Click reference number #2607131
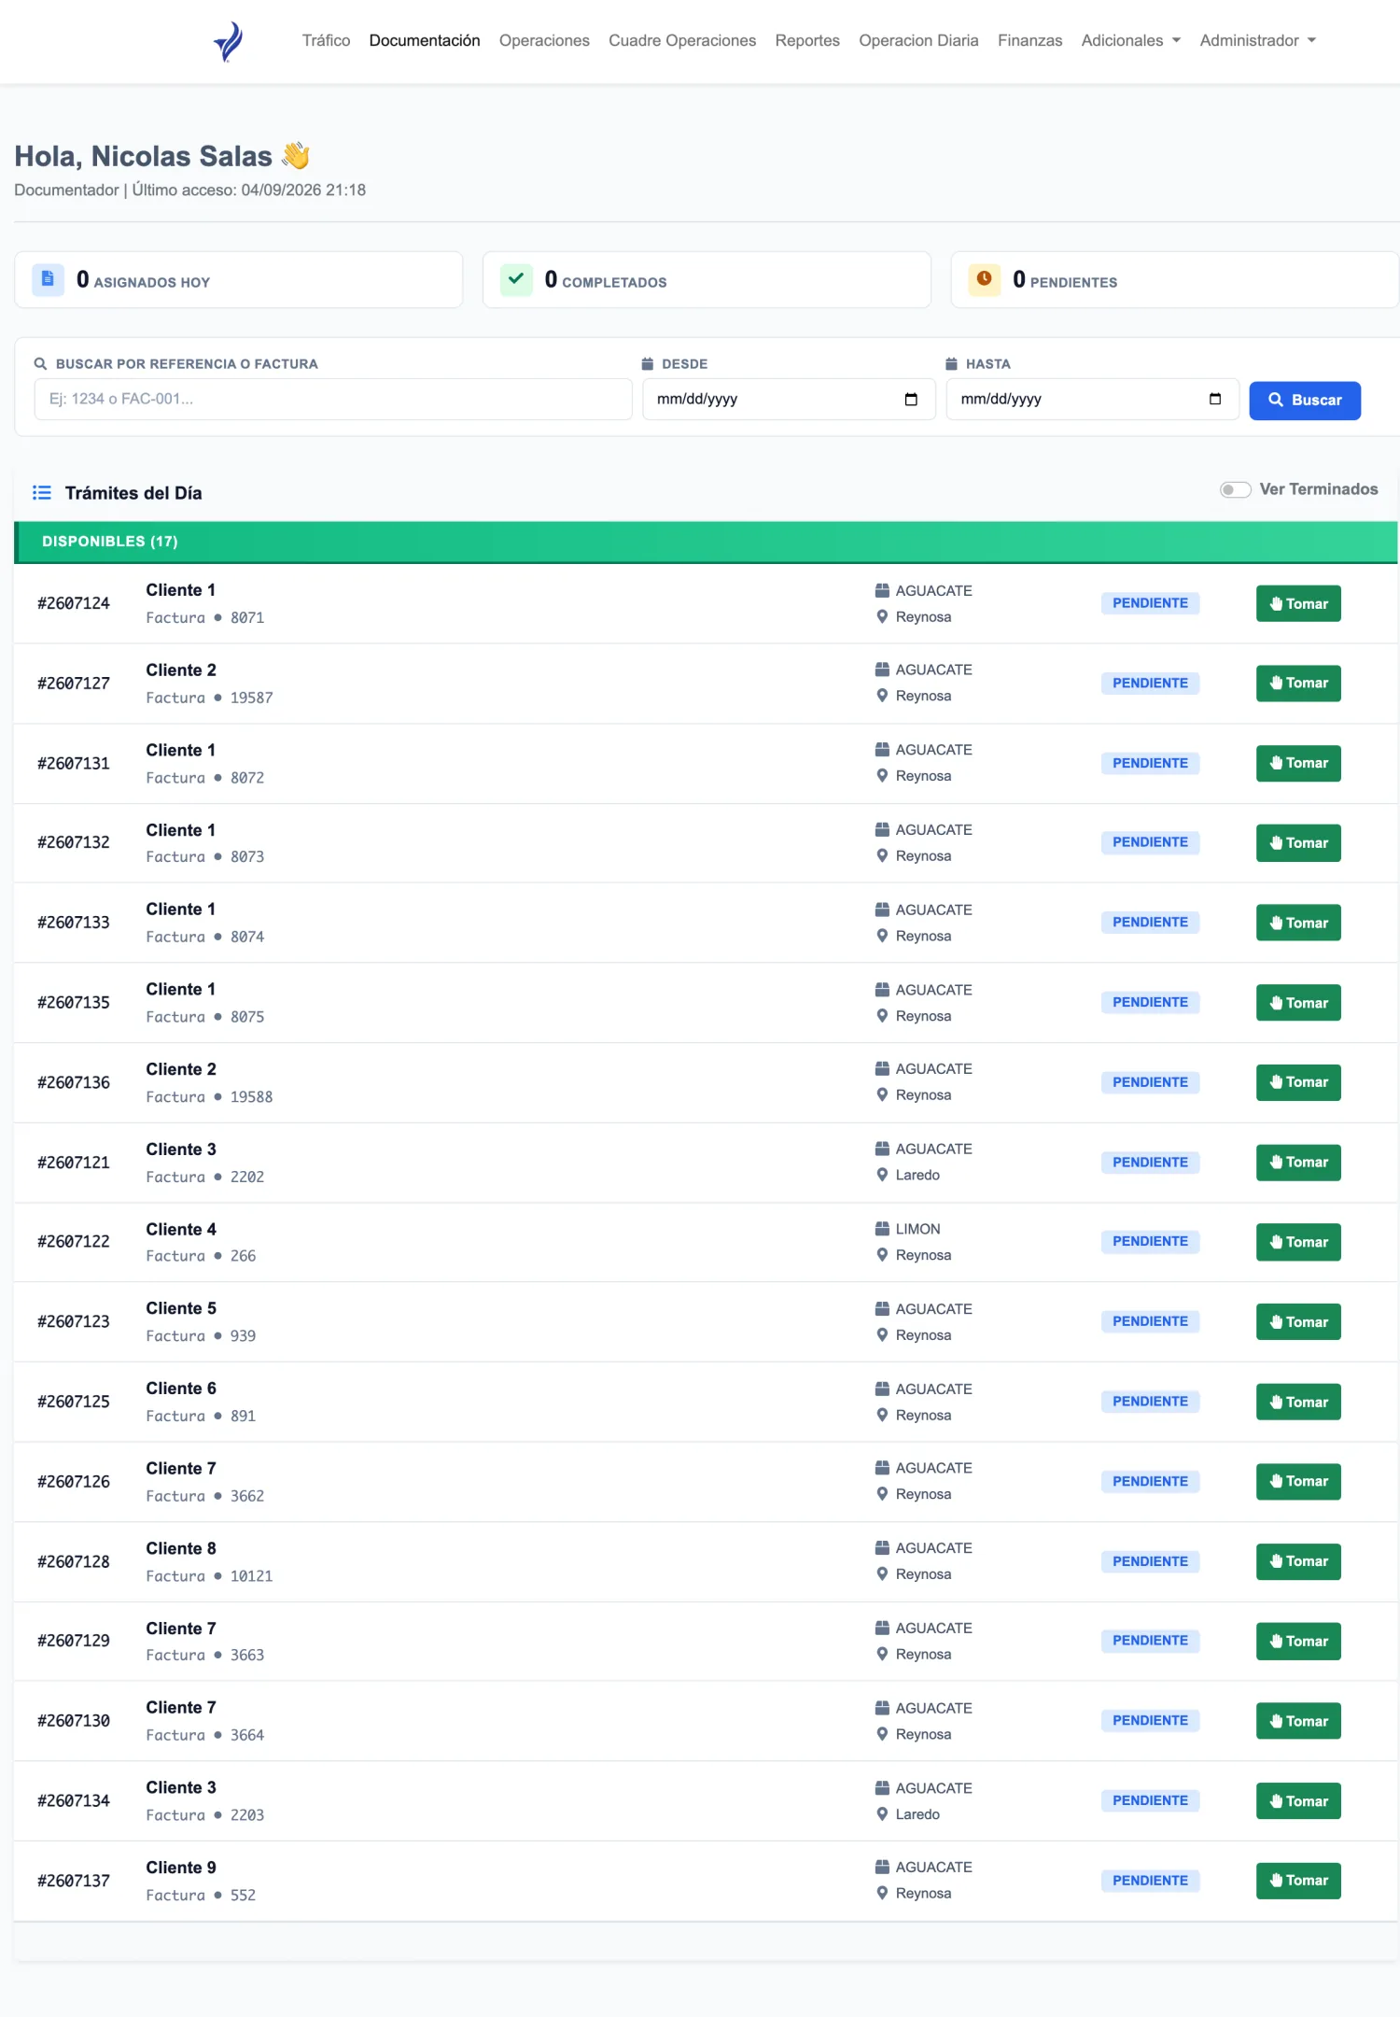Screen dimensions: 1400x2017 (74, 763)
